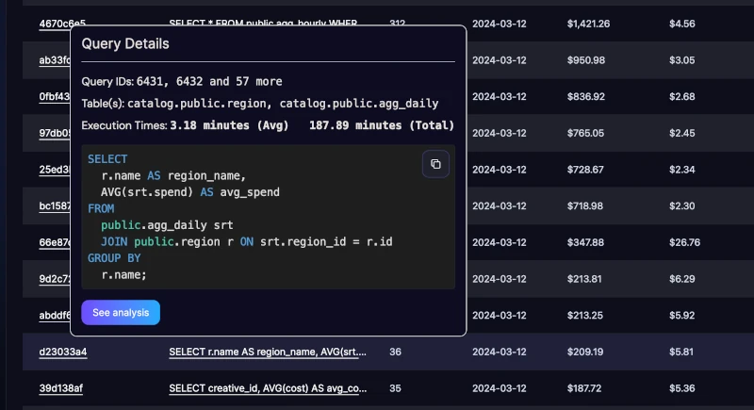Select the date in the $187.72 row
754x410 pixels.
[x=500, y=388]
